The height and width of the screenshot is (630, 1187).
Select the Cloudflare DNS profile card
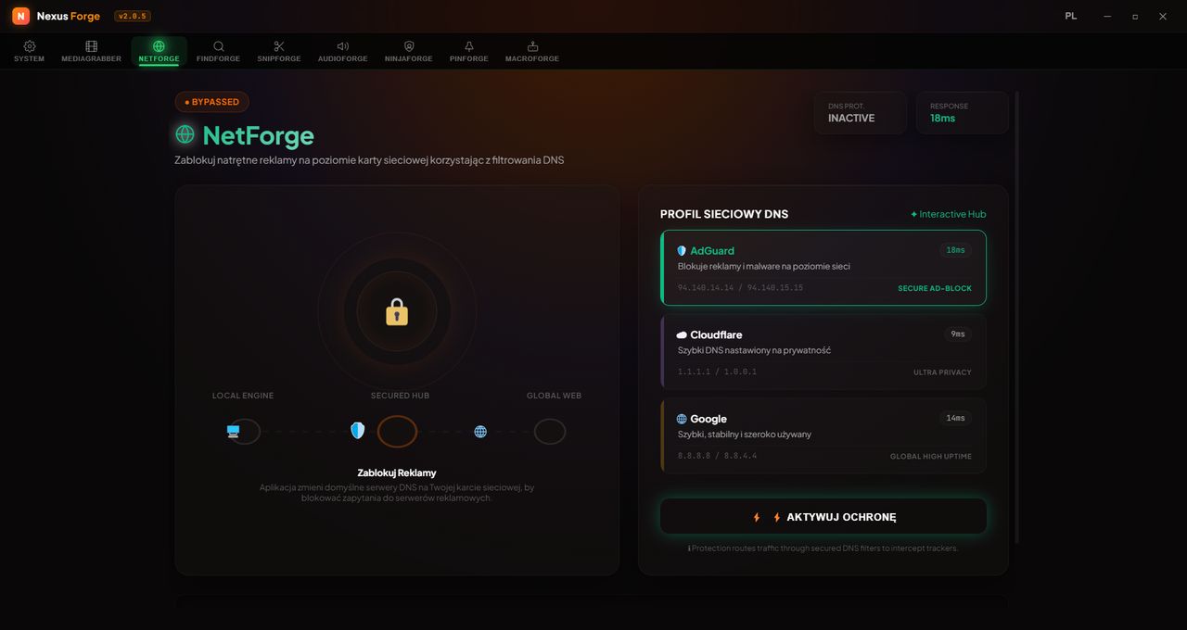point(823,352)
